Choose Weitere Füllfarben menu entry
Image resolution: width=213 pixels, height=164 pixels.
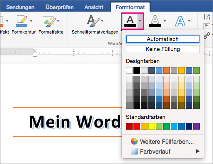[163, 142]
